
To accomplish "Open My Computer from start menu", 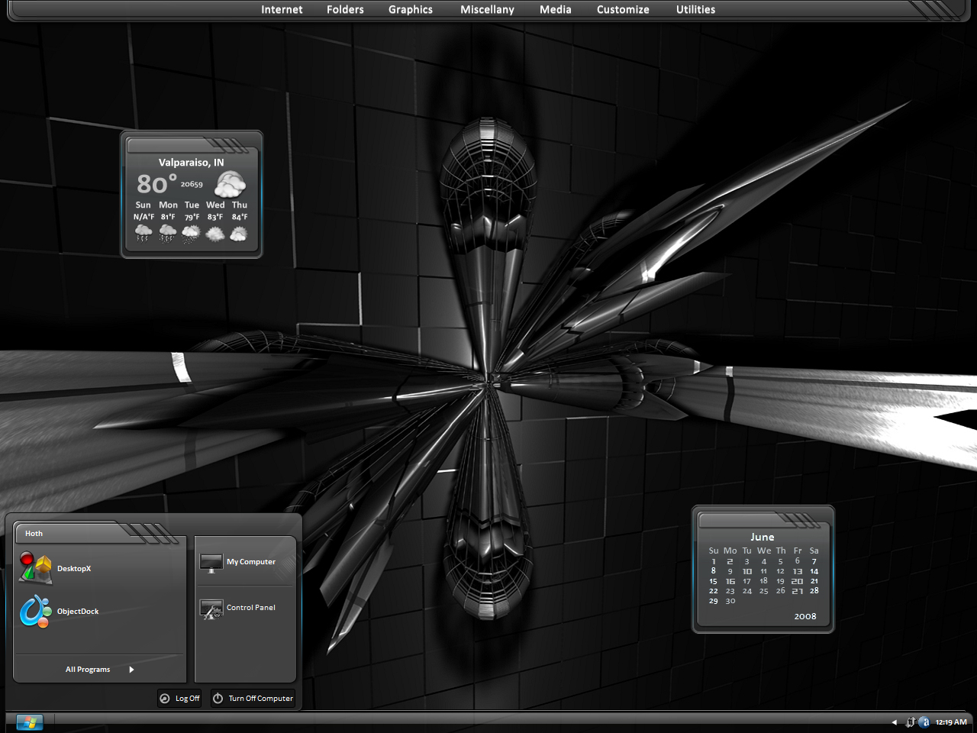I will [x=238, y=562].
